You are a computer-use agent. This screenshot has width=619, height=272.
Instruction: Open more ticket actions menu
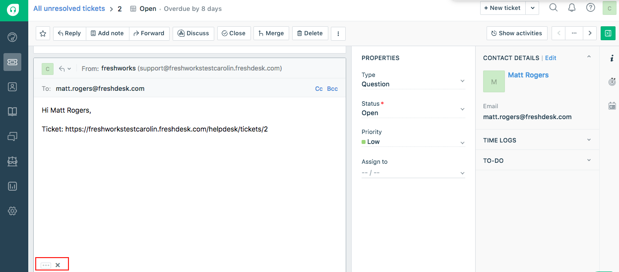click(x=338, y=33)
